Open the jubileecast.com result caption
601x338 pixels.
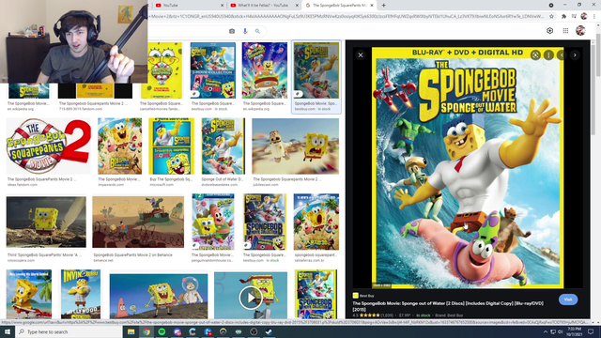tap(287, 179)
